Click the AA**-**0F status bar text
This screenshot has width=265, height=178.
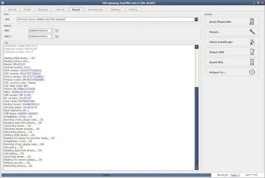251,175
